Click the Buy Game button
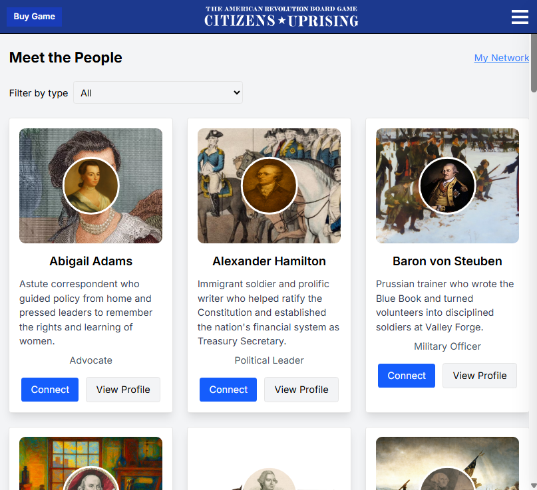 click(34, 17)
